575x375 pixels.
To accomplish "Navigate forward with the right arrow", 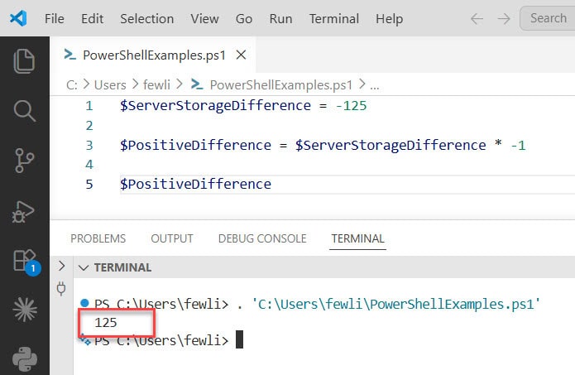I will pyautogui.click(x=504, y=18).
